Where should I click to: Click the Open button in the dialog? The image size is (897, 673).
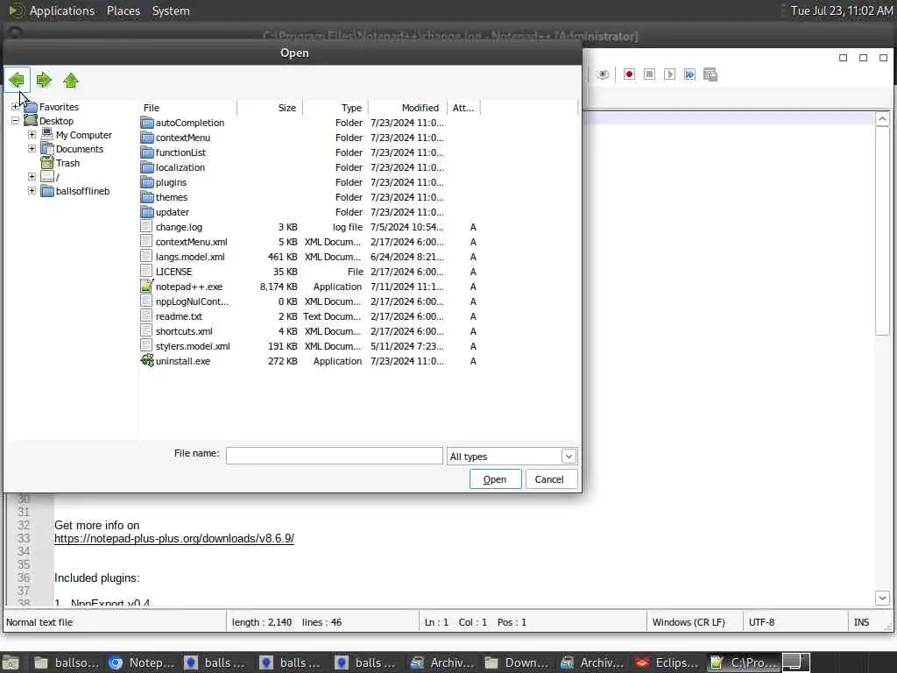point(495,479)
